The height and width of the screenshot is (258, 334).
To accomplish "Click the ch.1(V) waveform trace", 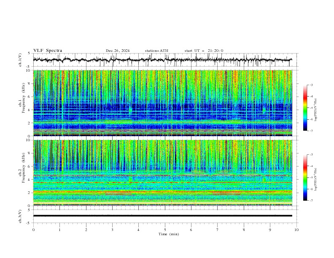I will pos(163,60).
